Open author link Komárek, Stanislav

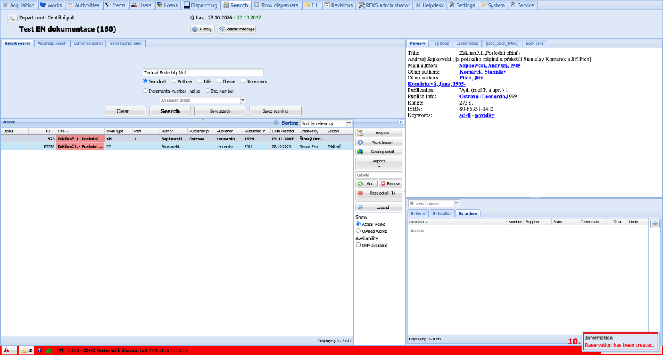coord(483,72)
